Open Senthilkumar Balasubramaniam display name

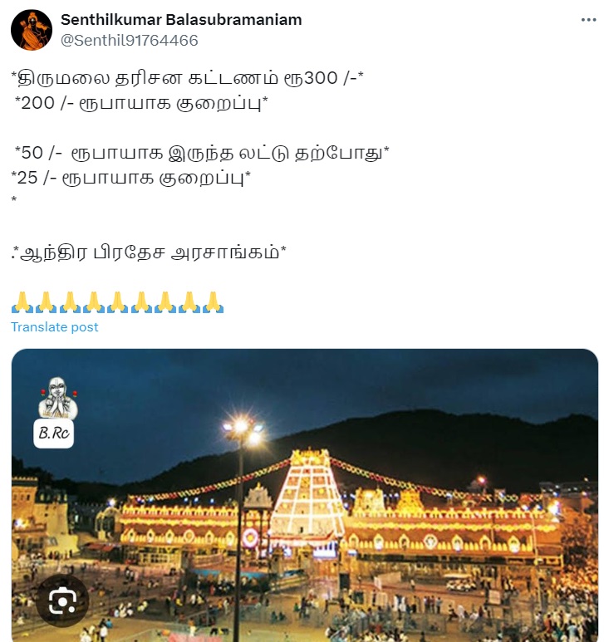181,20
